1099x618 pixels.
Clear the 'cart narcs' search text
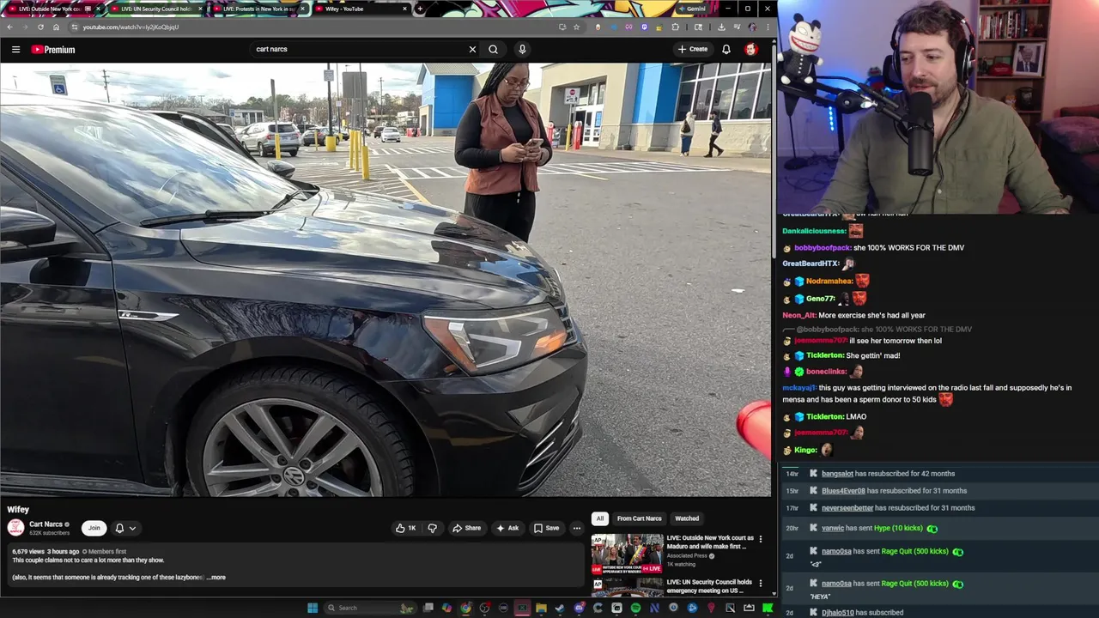click(472, 49)
